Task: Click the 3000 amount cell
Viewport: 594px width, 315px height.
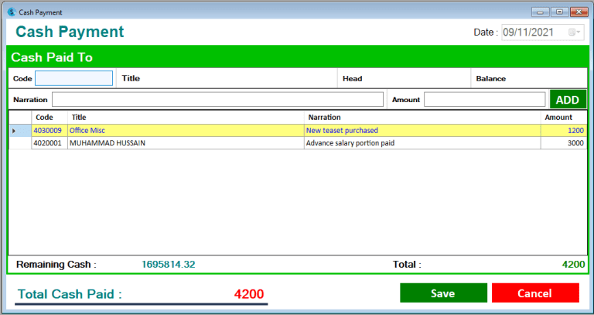Action: point(562,143)
